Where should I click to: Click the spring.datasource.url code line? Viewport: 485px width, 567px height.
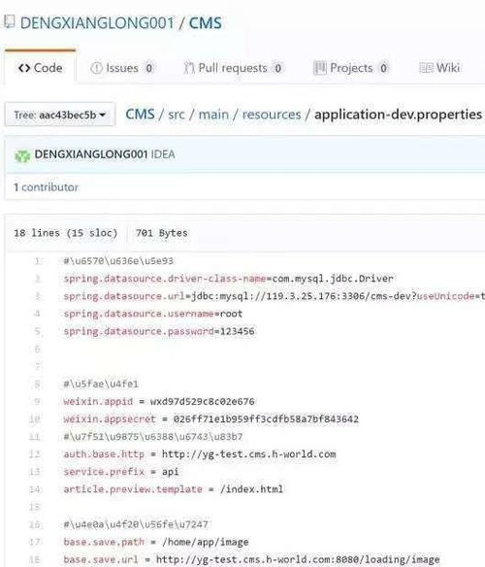coord(274,296)
